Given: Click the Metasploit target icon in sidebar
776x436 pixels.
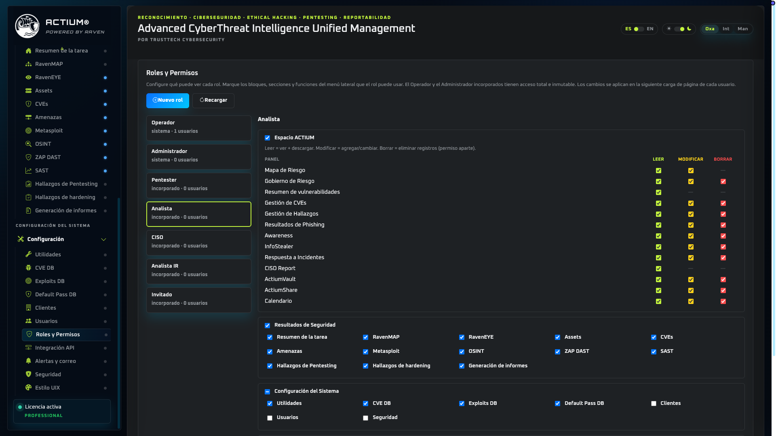Looking at the screenshot, I should (28, 131).
